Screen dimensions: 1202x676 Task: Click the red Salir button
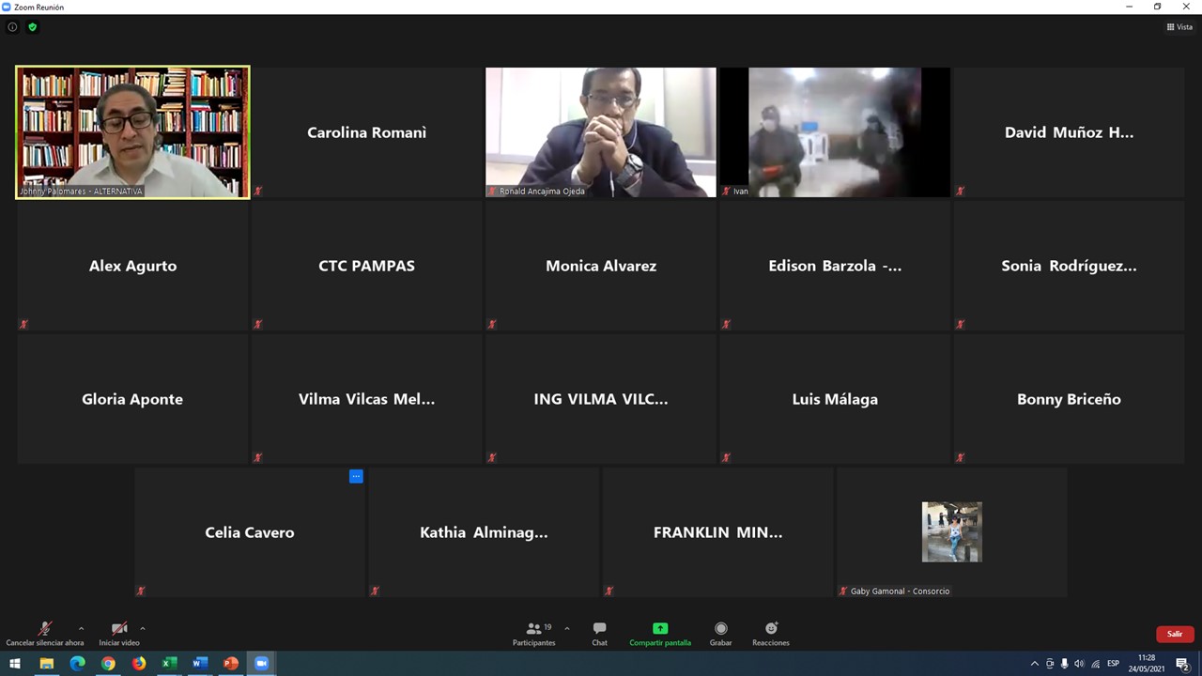point(1174,634)
